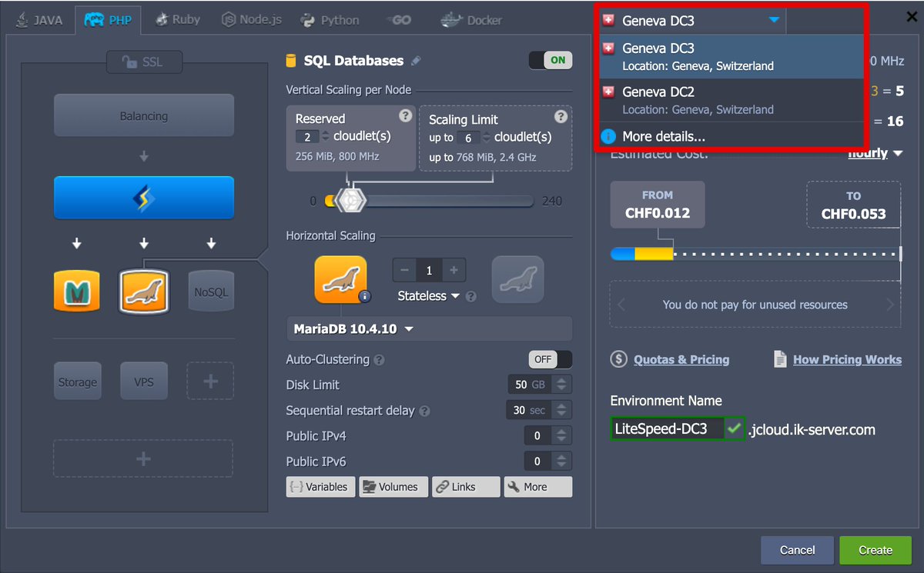Adjust the Reserved cloudlets stepper
The width and height of the screenshot is (924, 573).
(x=325, y=136)
